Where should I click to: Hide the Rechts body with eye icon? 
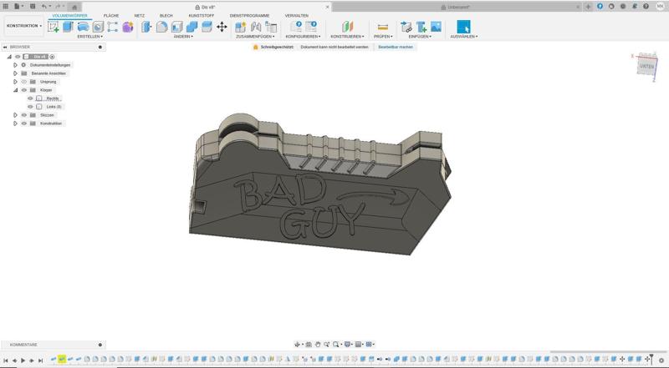coord(30,98)
